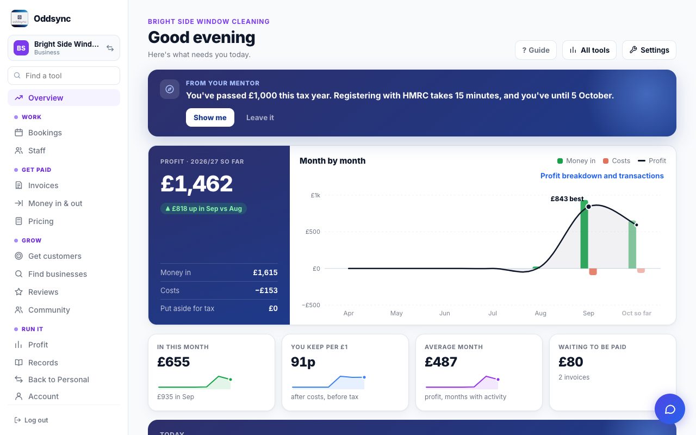Click the green Sep money-in bar
The width and height of the screenshot is (696, 435).
point(584,234)
